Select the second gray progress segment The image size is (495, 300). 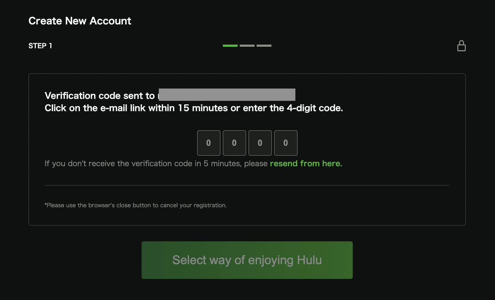point(247,46)
